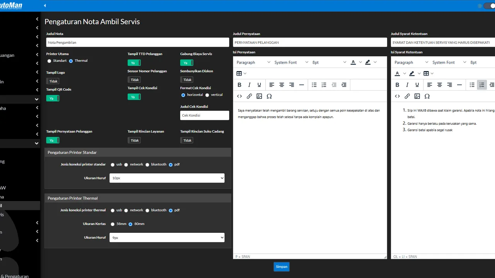Choose 58mm thermal paper size

[113, 224]
